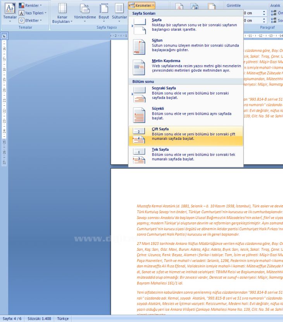Click the Sürekli section break icon

tap(139, 115)
